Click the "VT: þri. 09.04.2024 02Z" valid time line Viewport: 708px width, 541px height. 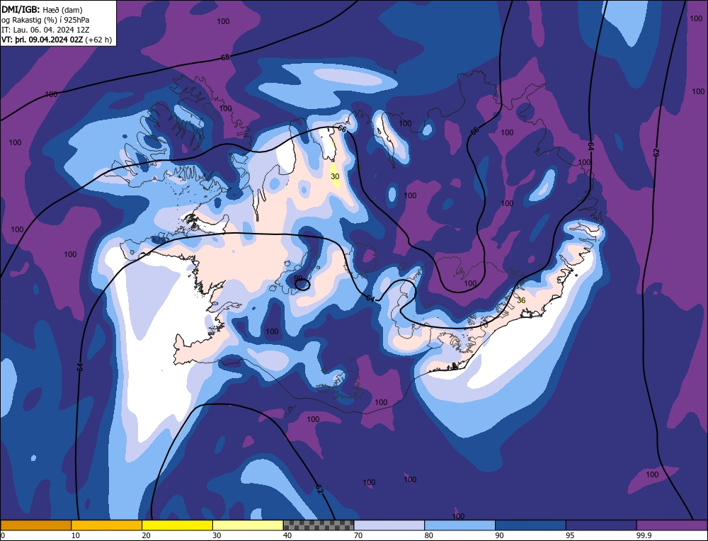coord(57,40)
